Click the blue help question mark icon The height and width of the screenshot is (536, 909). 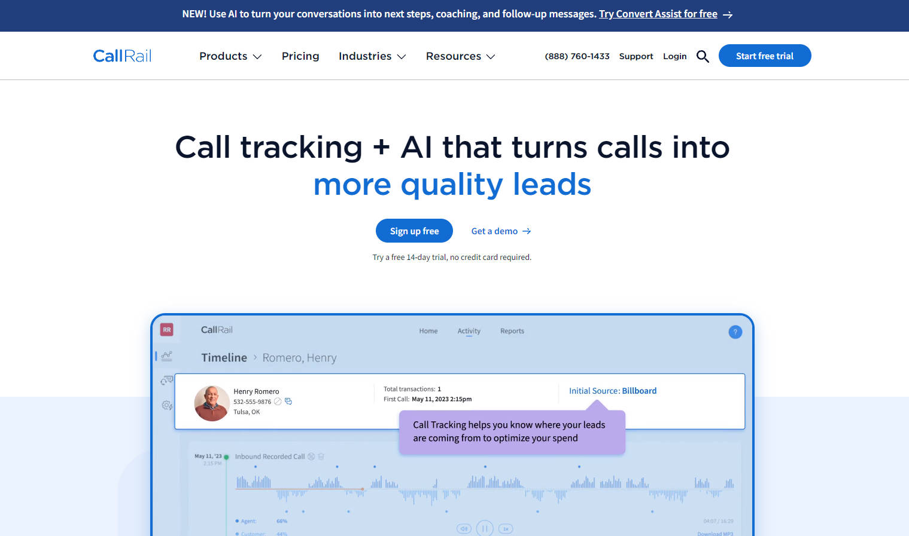pos(735,332)
